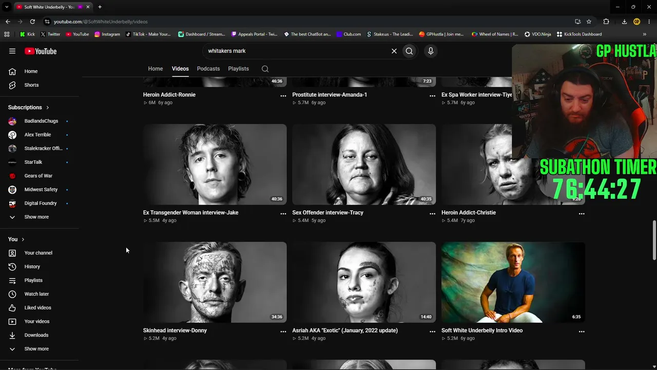This screenshot has height=370, width=657.
Task: Select the channel Videos tab
Action: [x=180, y=69]
